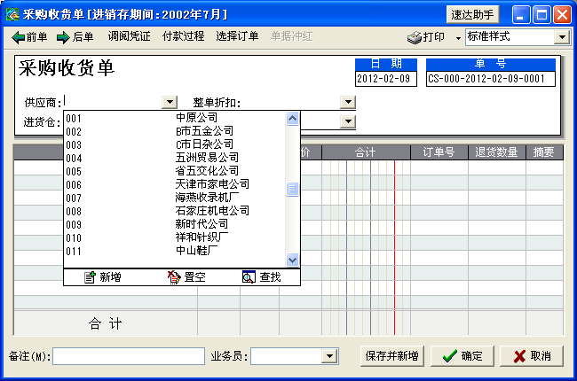Screen dimensions: 577x381
Task: Select supplier 011 中山鞋厂
Action: coord(175,251)
